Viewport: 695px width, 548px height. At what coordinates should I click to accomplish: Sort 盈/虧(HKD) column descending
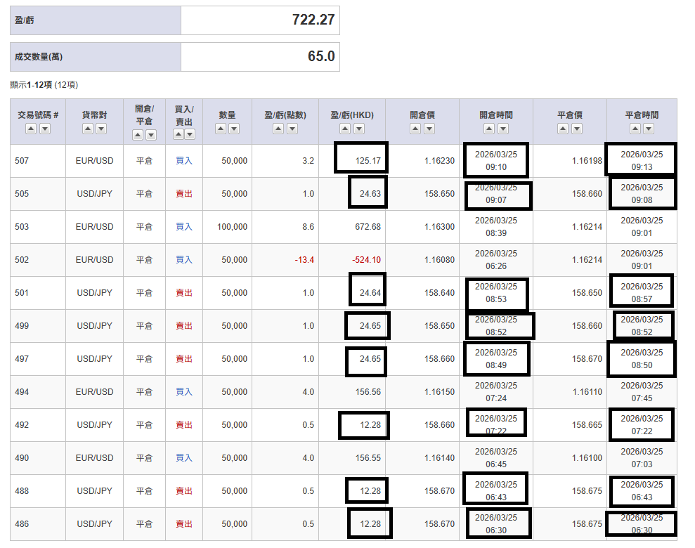(x=359, y=129)
